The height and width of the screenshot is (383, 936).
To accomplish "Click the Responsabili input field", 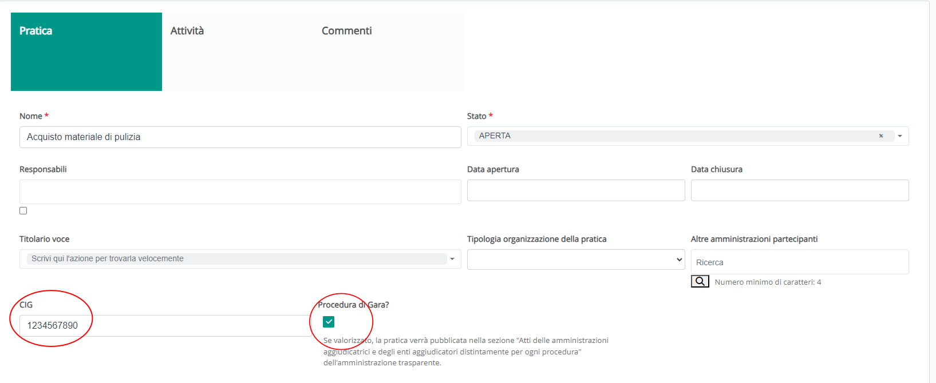I will [240, 192].
